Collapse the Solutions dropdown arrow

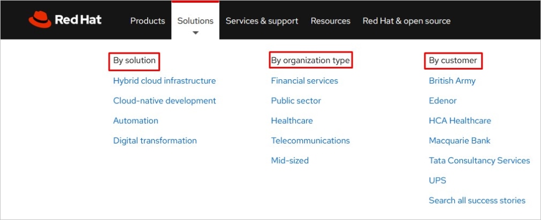[195, 33]
